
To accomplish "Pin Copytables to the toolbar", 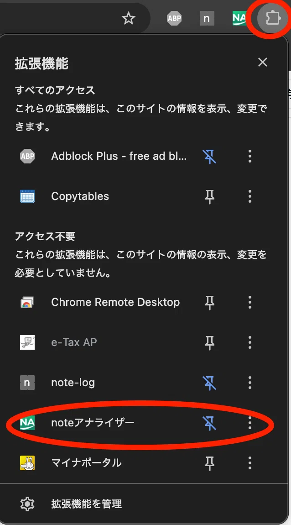I will (210, 196).
